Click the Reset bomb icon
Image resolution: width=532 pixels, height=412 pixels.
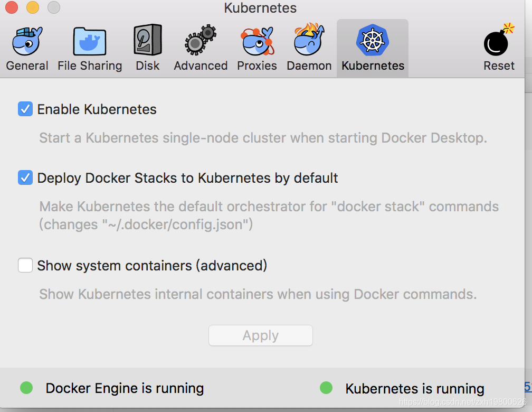point(498,41)
